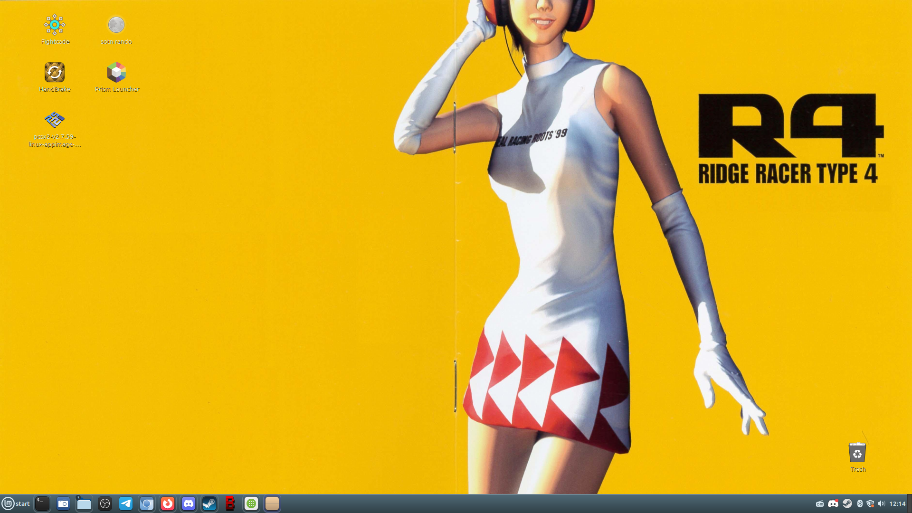Open the volume control in system tray
The height and width of the screenshot is (513, 912).
[x=881, y=503]
